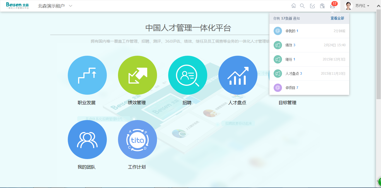Click the pending approvals clipboard icon
The image size is (381, 188).
322,6
